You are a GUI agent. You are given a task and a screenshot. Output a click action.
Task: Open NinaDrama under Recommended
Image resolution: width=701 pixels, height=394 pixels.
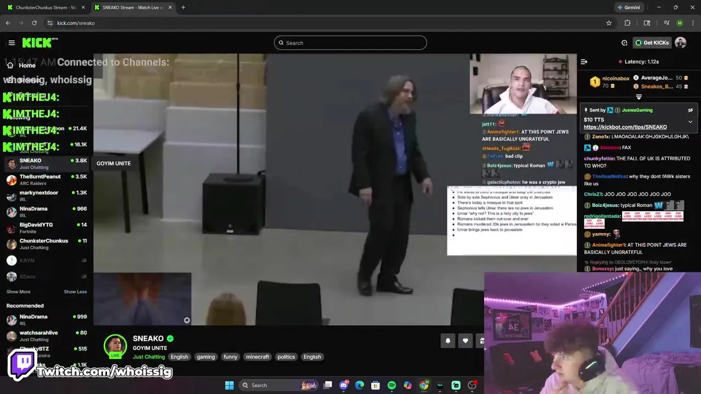point(47,320)
